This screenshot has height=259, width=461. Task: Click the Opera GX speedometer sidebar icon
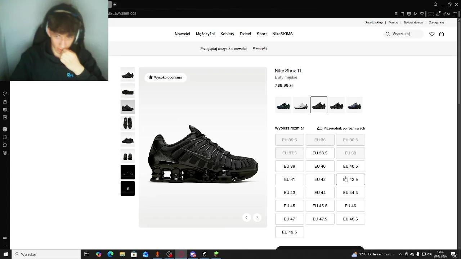5,94
